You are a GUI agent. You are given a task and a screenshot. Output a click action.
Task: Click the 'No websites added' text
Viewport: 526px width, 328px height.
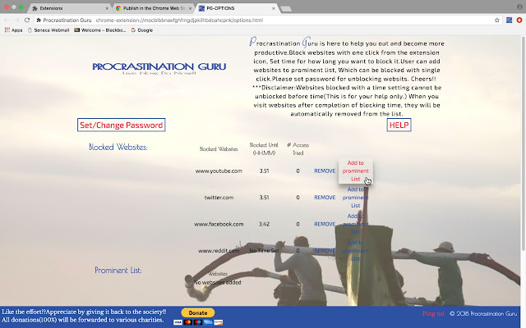217,282
